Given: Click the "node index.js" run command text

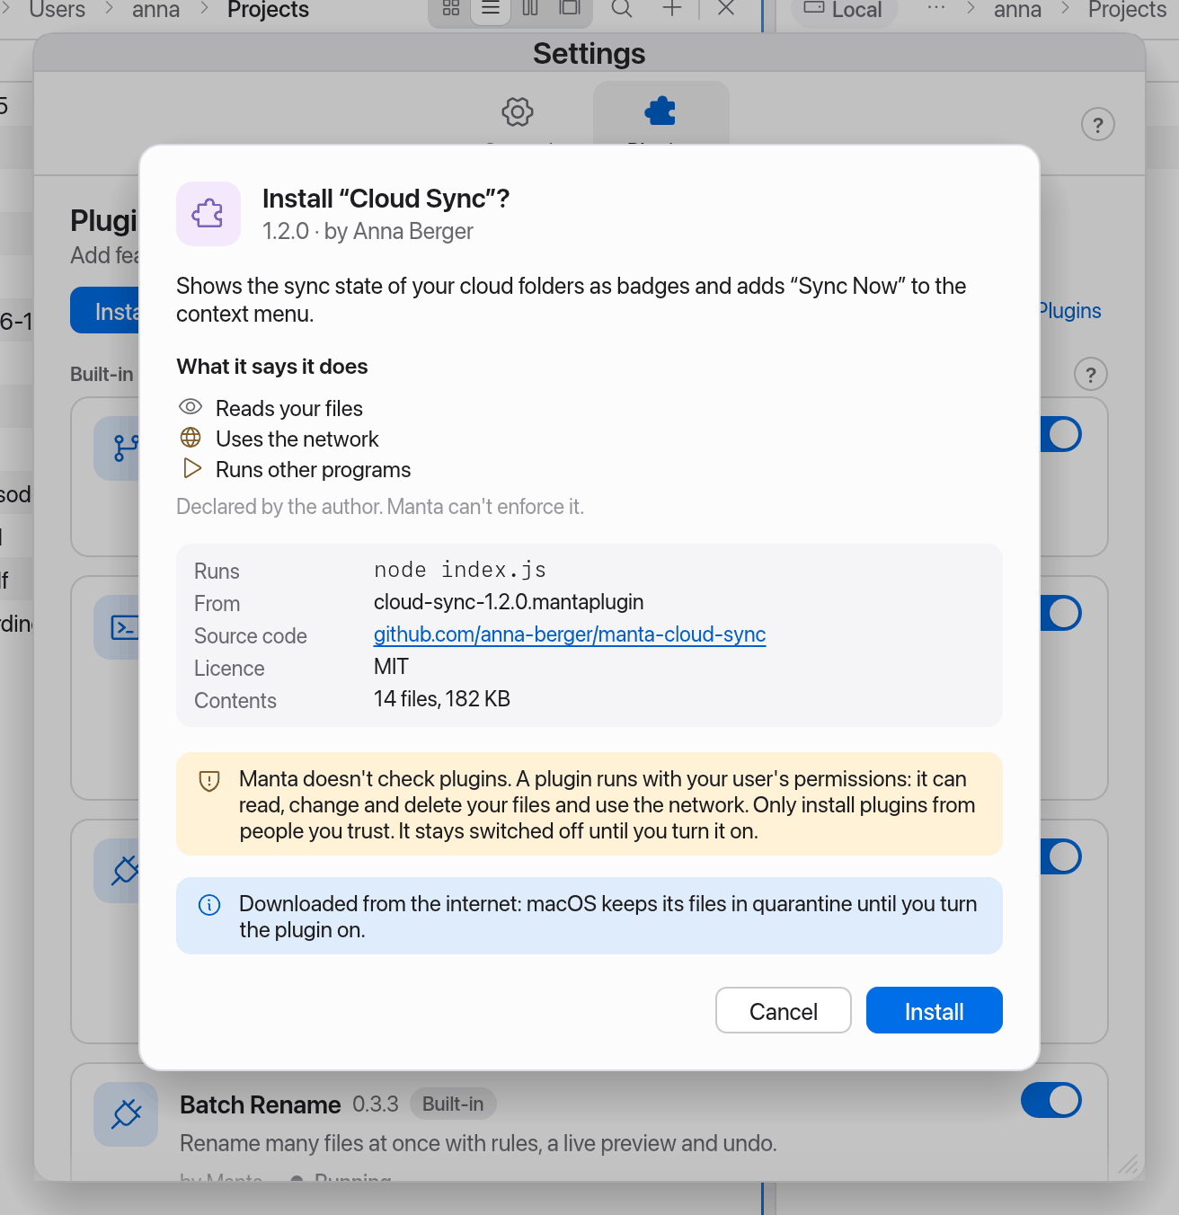Looking at the screenshot, I should pos(460,570).
